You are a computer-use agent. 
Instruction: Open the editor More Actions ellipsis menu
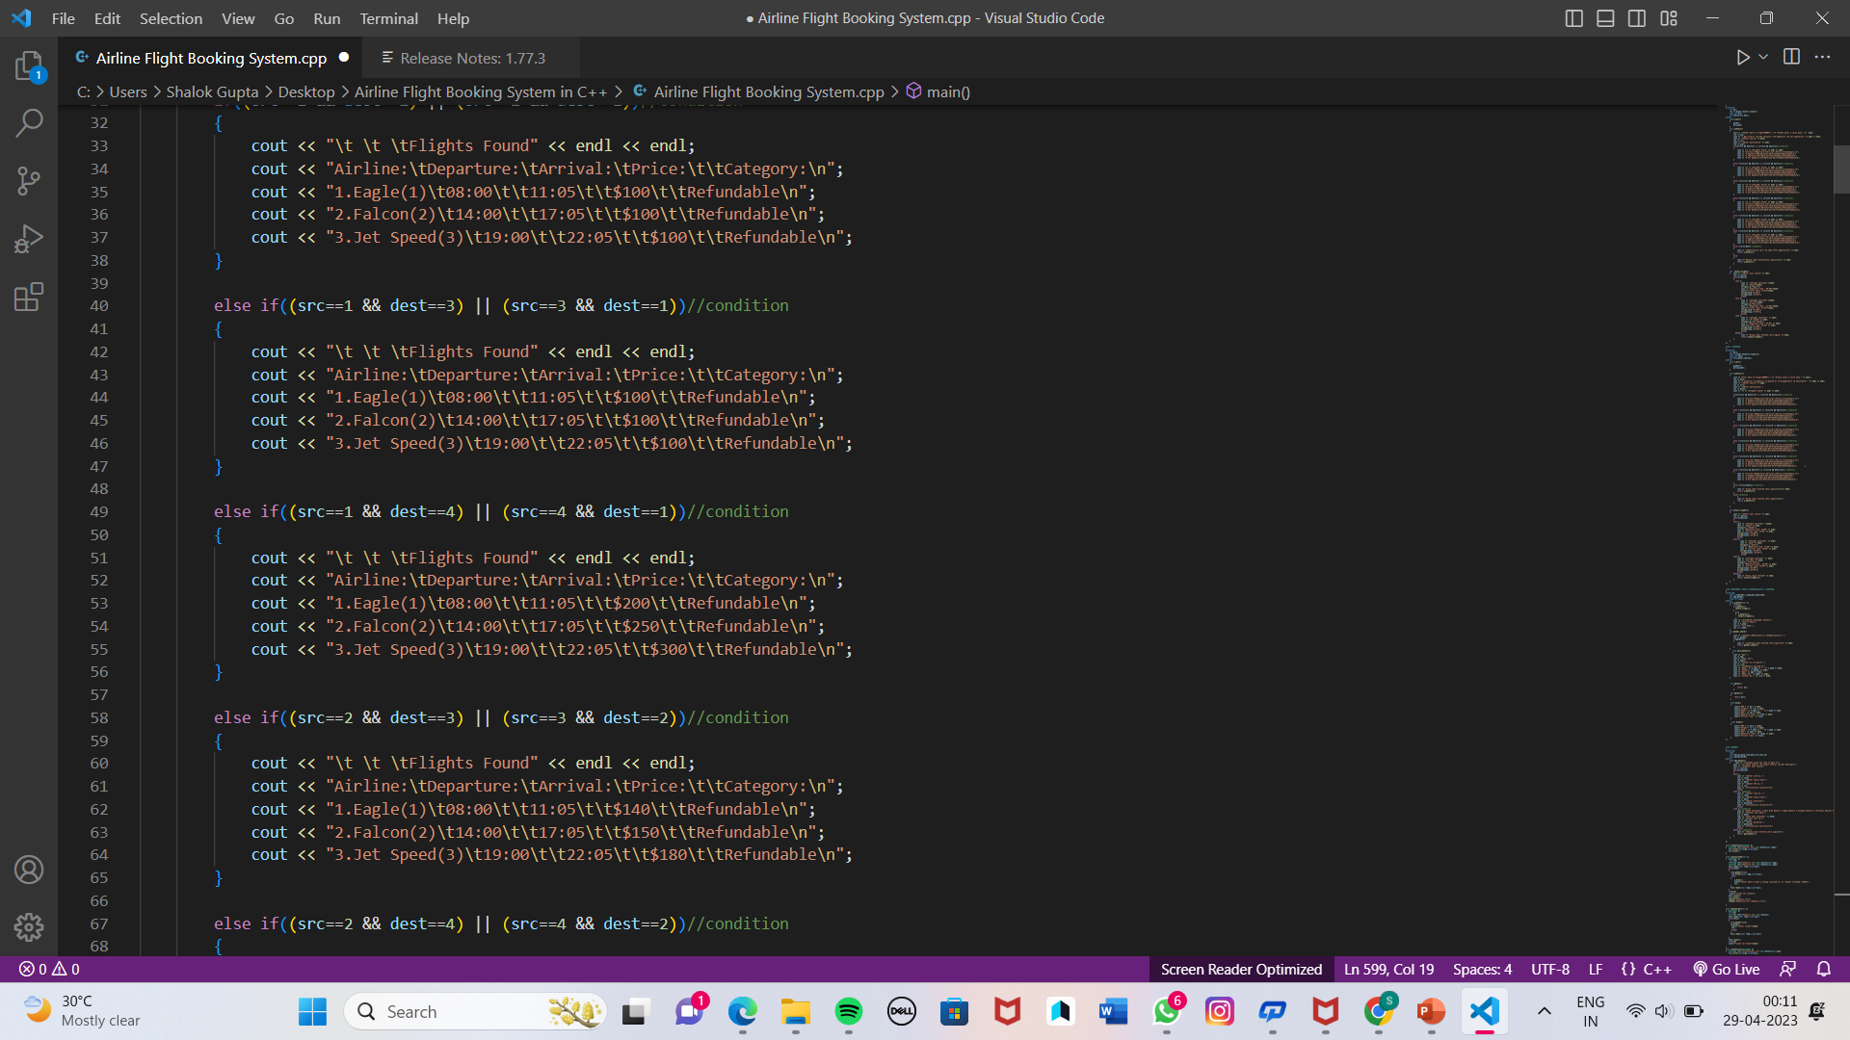(x=1822, y=57)
